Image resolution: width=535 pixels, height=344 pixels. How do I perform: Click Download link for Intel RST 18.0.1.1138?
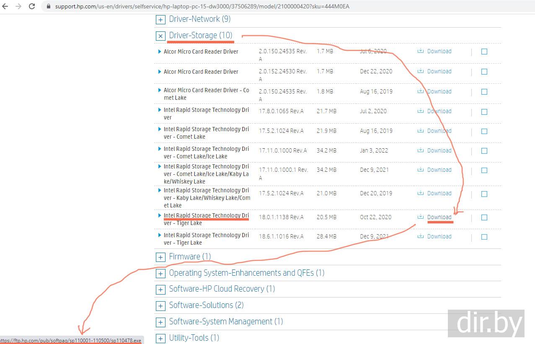pos(439,217)
